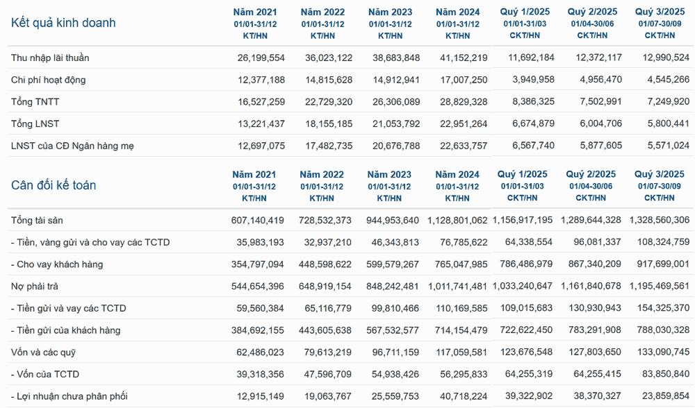Click the total assets value 1,328,560,306
695x408 pixels.
(660, 221)
